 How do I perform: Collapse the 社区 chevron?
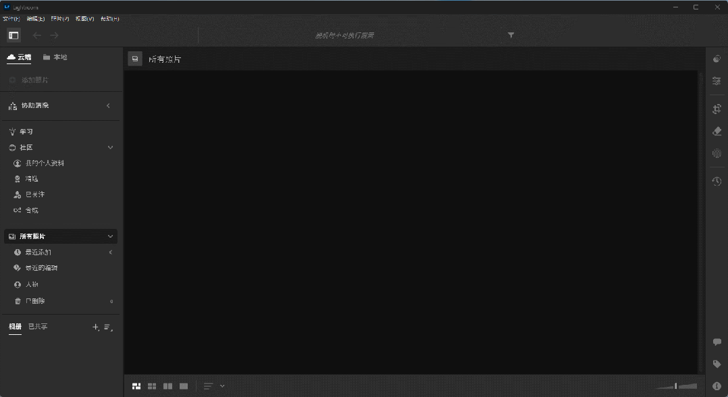111,147
